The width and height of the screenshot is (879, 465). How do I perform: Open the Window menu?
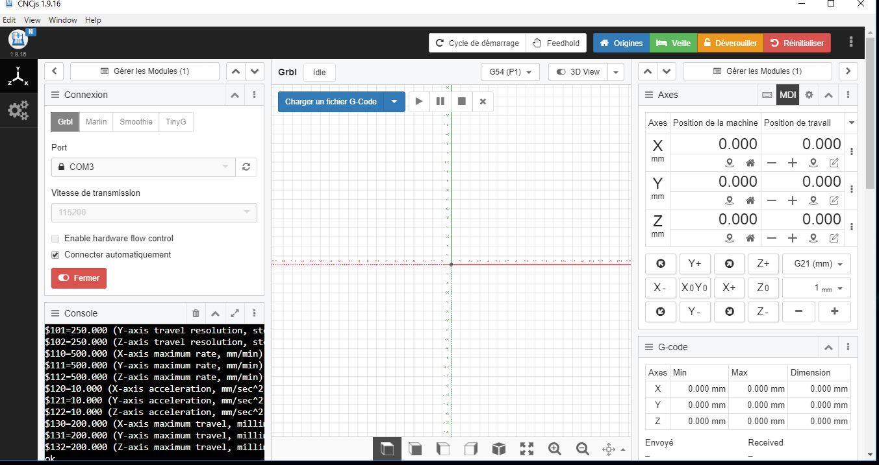pos(62,20)
